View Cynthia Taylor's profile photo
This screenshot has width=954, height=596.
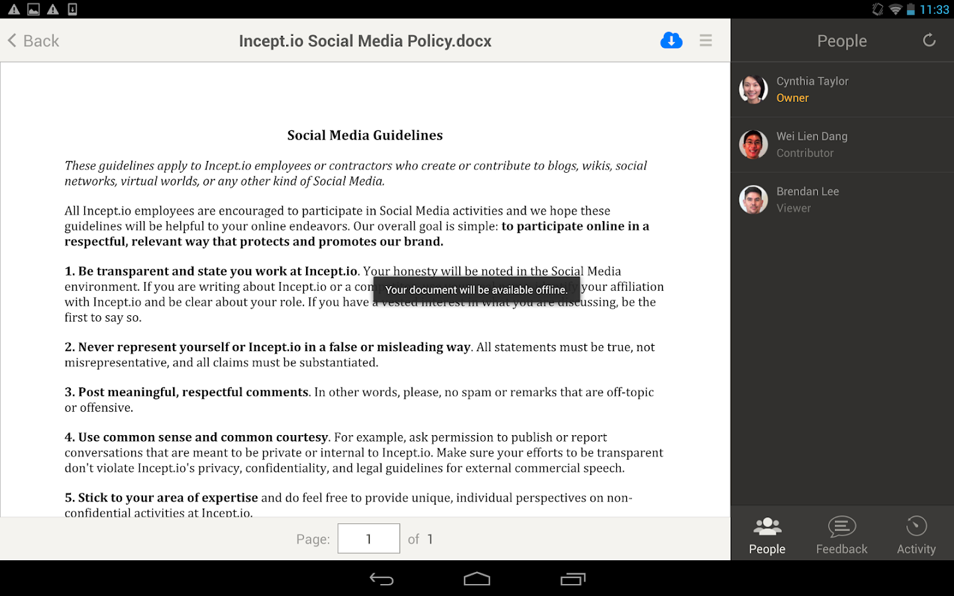(753, 89)
